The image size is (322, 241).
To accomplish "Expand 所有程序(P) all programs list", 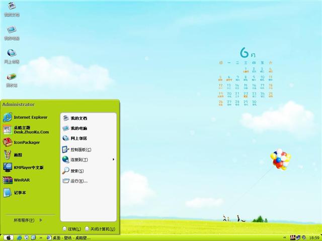I will [x=28, y=220].
